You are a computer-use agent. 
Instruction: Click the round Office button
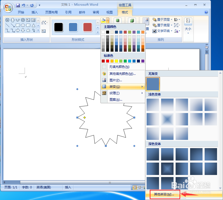pyautogui.click(x=8, y=8)
